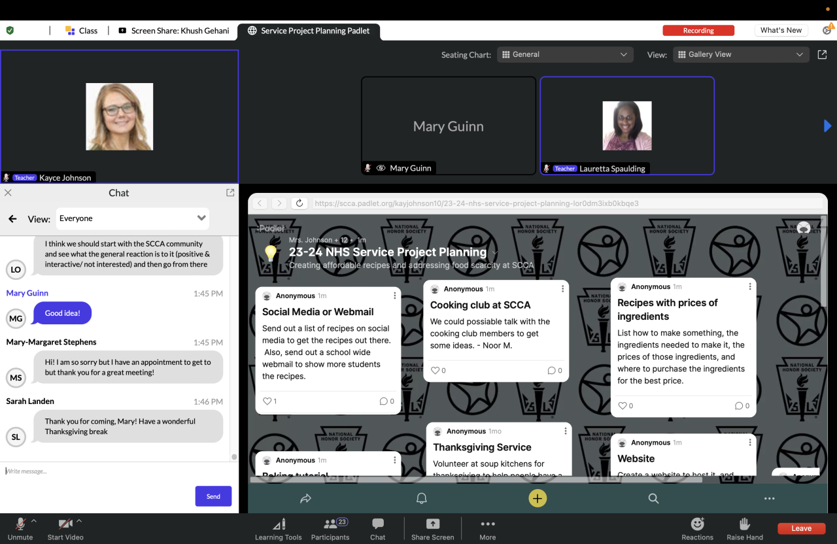This screenshot has width=837, height=544.
Task: Expand video options caret beside Start Video
Action: (x=79, y=521)
